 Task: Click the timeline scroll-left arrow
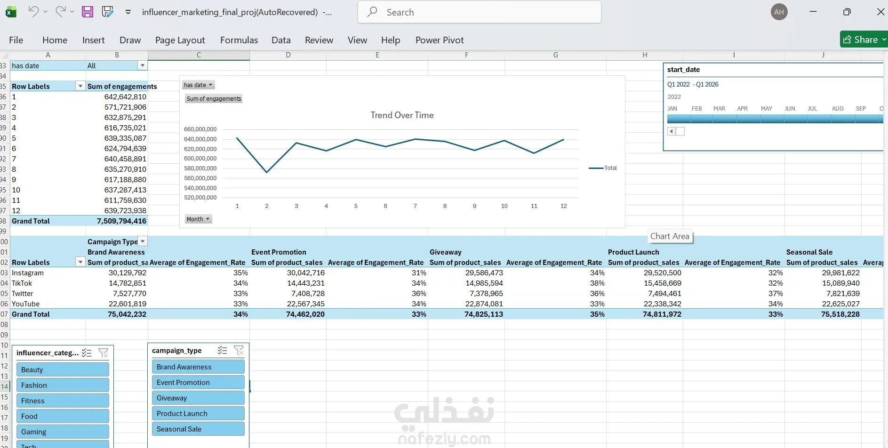(671, 131)
